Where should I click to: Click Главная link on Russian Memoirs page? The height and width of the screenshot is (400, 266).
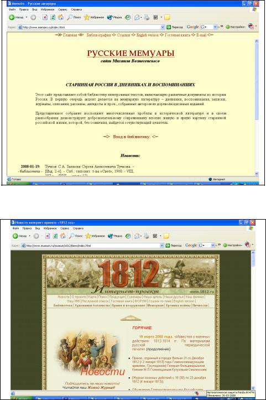point(70,35)
